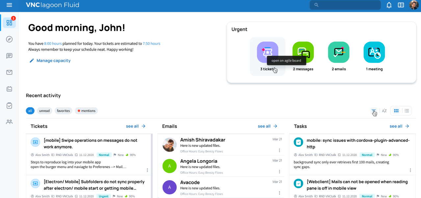Open the 2 emails urgent icon

338,53
